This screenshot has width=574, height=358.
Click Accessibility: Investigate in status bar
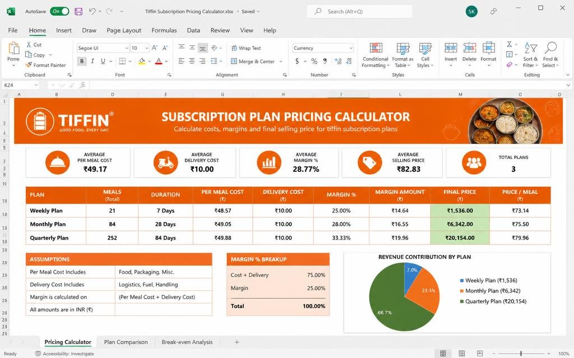tap(64, 354)
